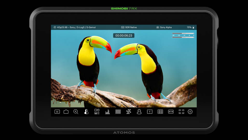This screenshot has width=248, height=140.
Task: Open the anamorphic desqueeze arrows icon
Action: (x=171, y=112)
